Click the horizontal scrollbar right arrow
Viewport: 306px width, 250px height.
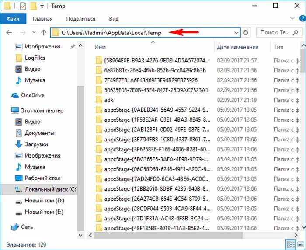[x=296, y=235]
